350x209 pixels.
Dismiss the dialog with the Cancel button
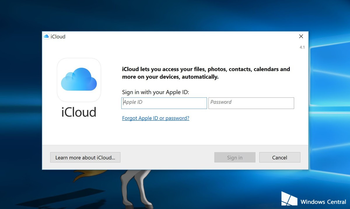pos(279,157)
